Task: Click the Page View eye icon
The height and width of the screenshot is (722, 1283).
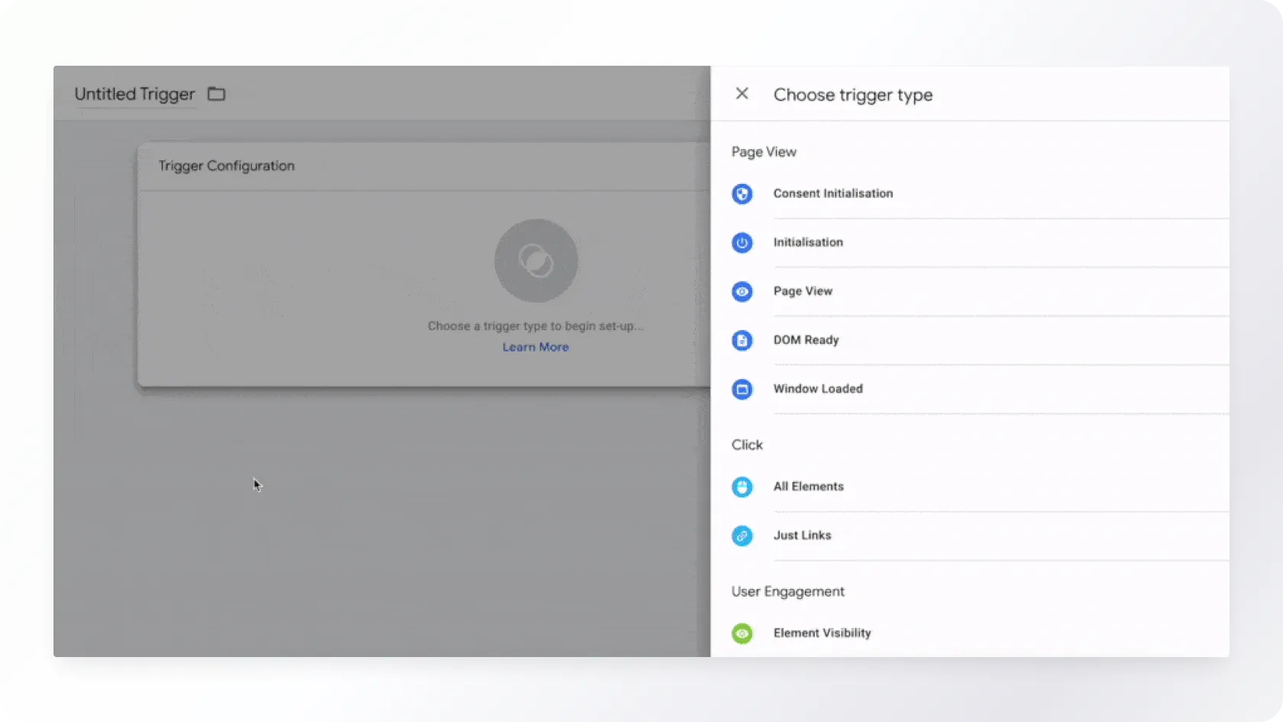Action: tap(742, 291)
